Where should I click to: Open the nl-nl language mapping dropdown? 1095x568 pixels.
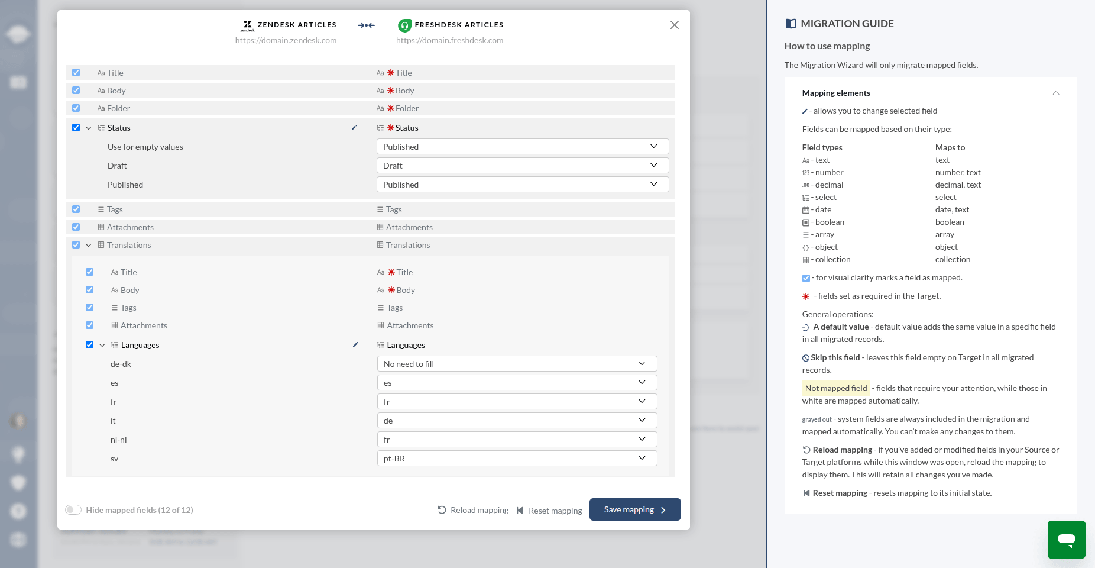(517, 439)
